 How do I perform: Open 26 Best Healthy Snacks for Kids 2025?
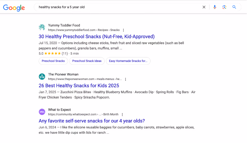click(x=79, y=86)
